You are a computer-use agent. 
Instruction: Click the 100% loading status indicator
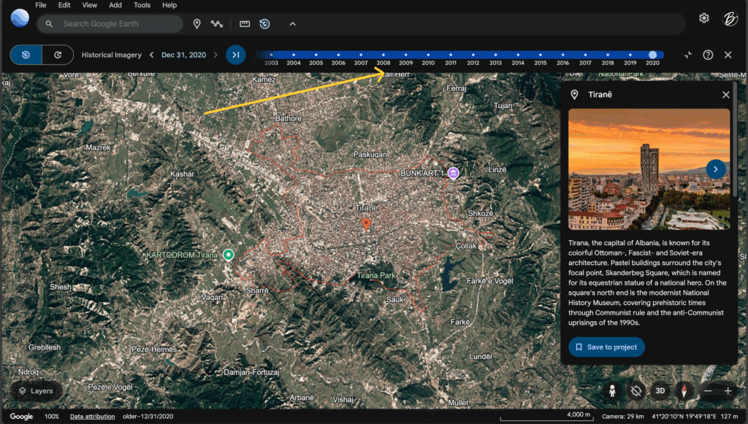coord(52,417)
